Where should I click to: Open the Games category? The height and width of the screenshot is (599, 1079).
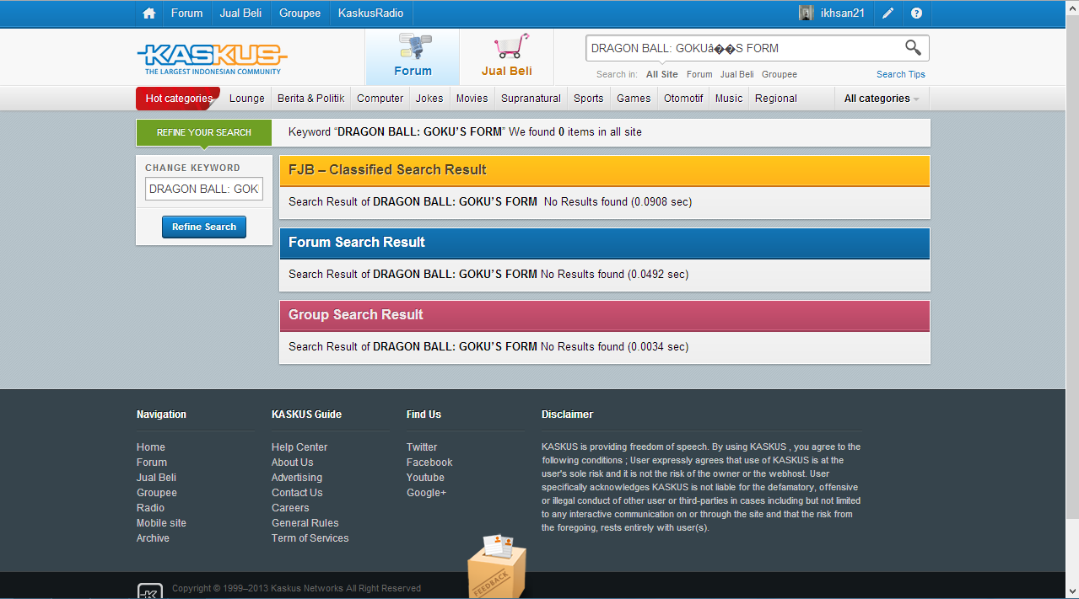[x=634, y=99]
